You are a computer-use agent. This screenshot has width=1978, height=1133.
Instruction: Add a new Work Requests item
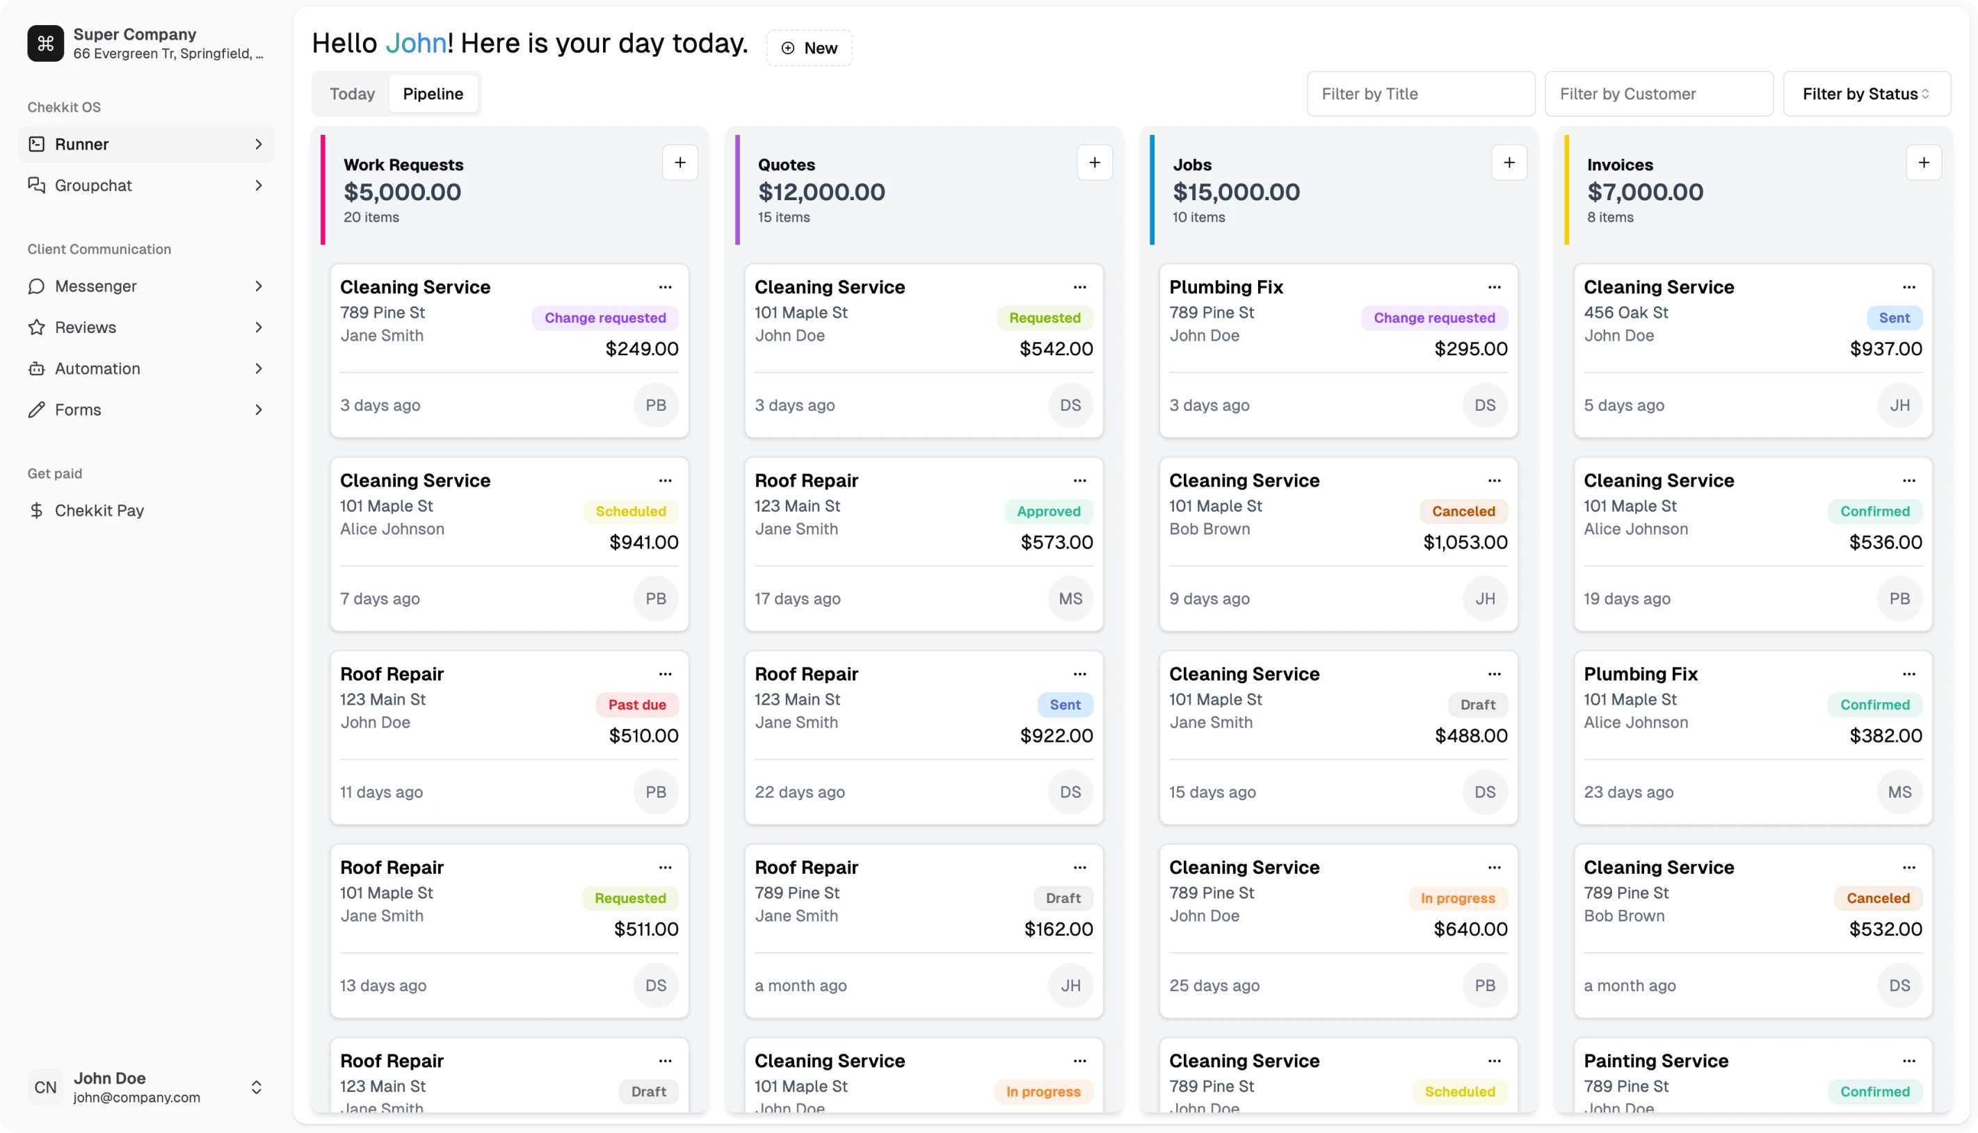(x=680, y=163)
